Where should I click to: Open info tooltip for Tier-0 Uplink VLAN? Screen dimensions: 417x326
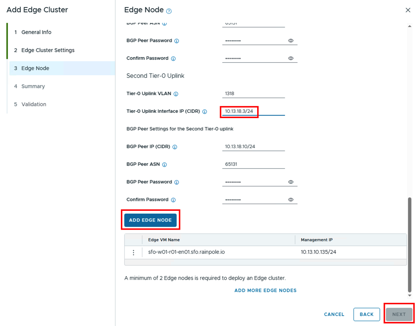(176, 93)
